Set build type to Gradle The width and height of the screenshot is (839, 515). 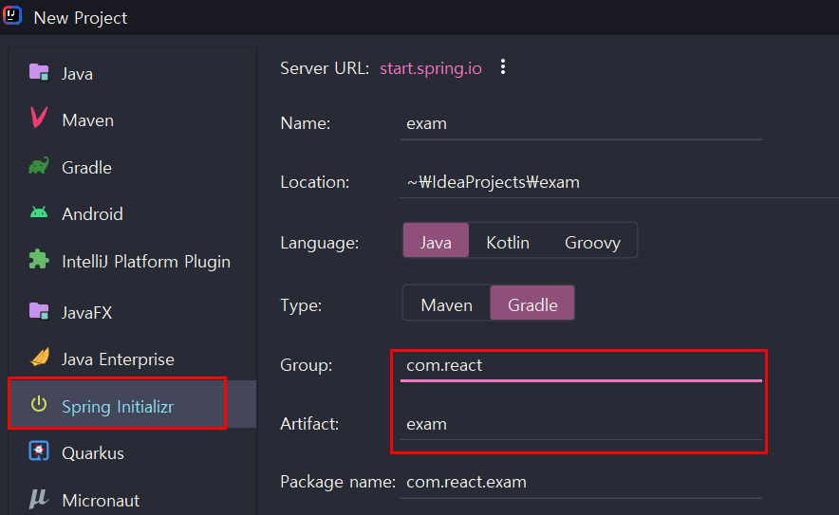[532, 303]
